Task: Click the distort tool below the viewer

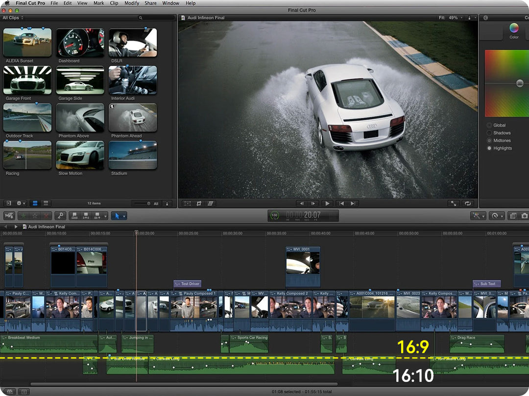Action: pos(211,203)
